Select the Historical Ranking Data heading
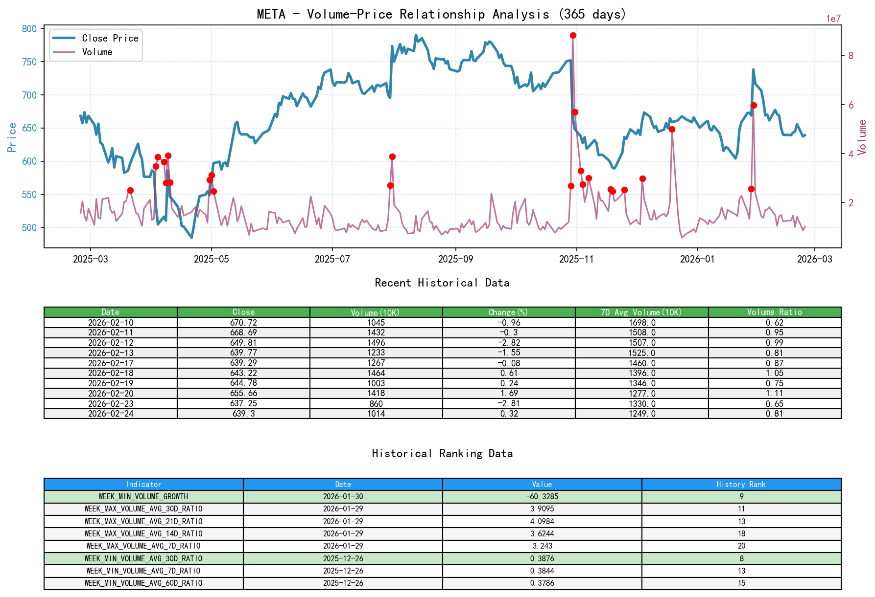 442,453
